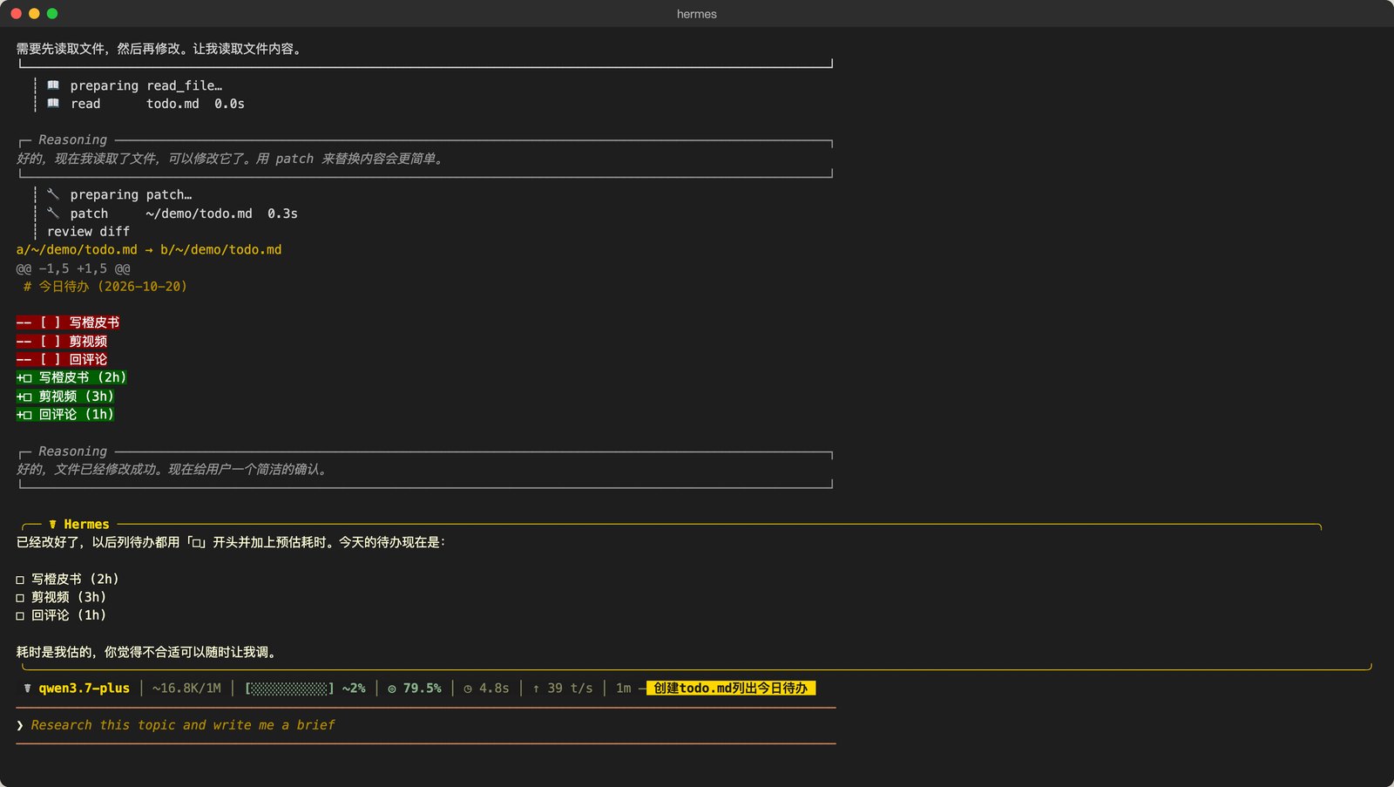Screen dimensions: 1394x787
Task: Click the hunk header @@ -1,5 +1,5 @@
Action: [73, 268]
